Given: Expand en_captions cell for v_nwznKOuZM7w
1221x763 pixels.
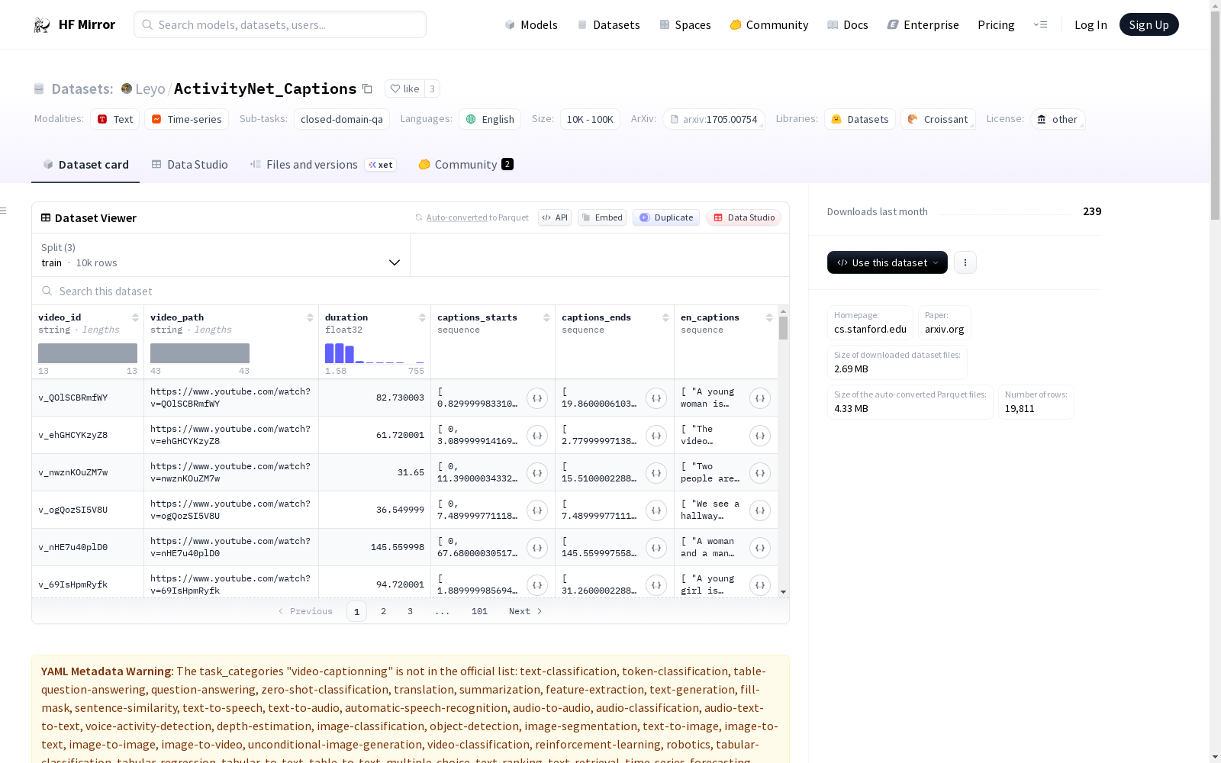Looking at the screenshot, I should pyautogui.click(x=760, y=473).
